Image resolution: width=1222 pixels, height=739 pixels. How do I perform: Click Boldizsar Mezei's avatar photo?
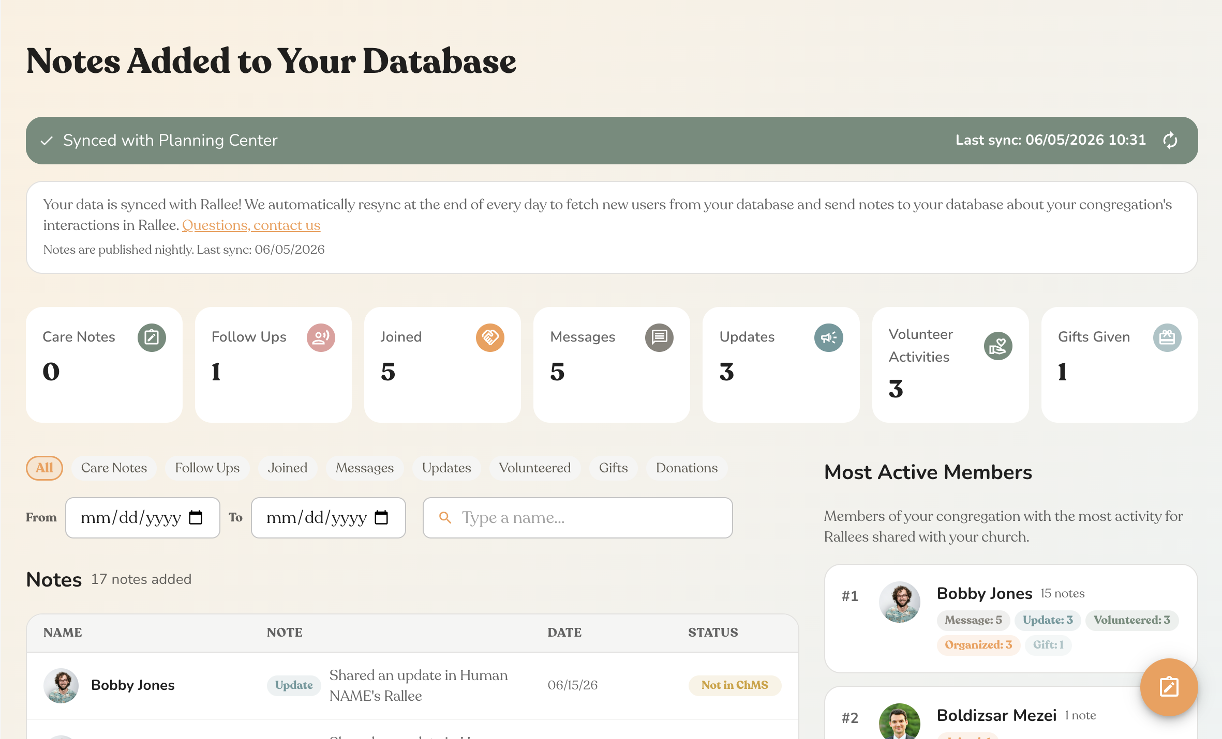tap(900, 721)
